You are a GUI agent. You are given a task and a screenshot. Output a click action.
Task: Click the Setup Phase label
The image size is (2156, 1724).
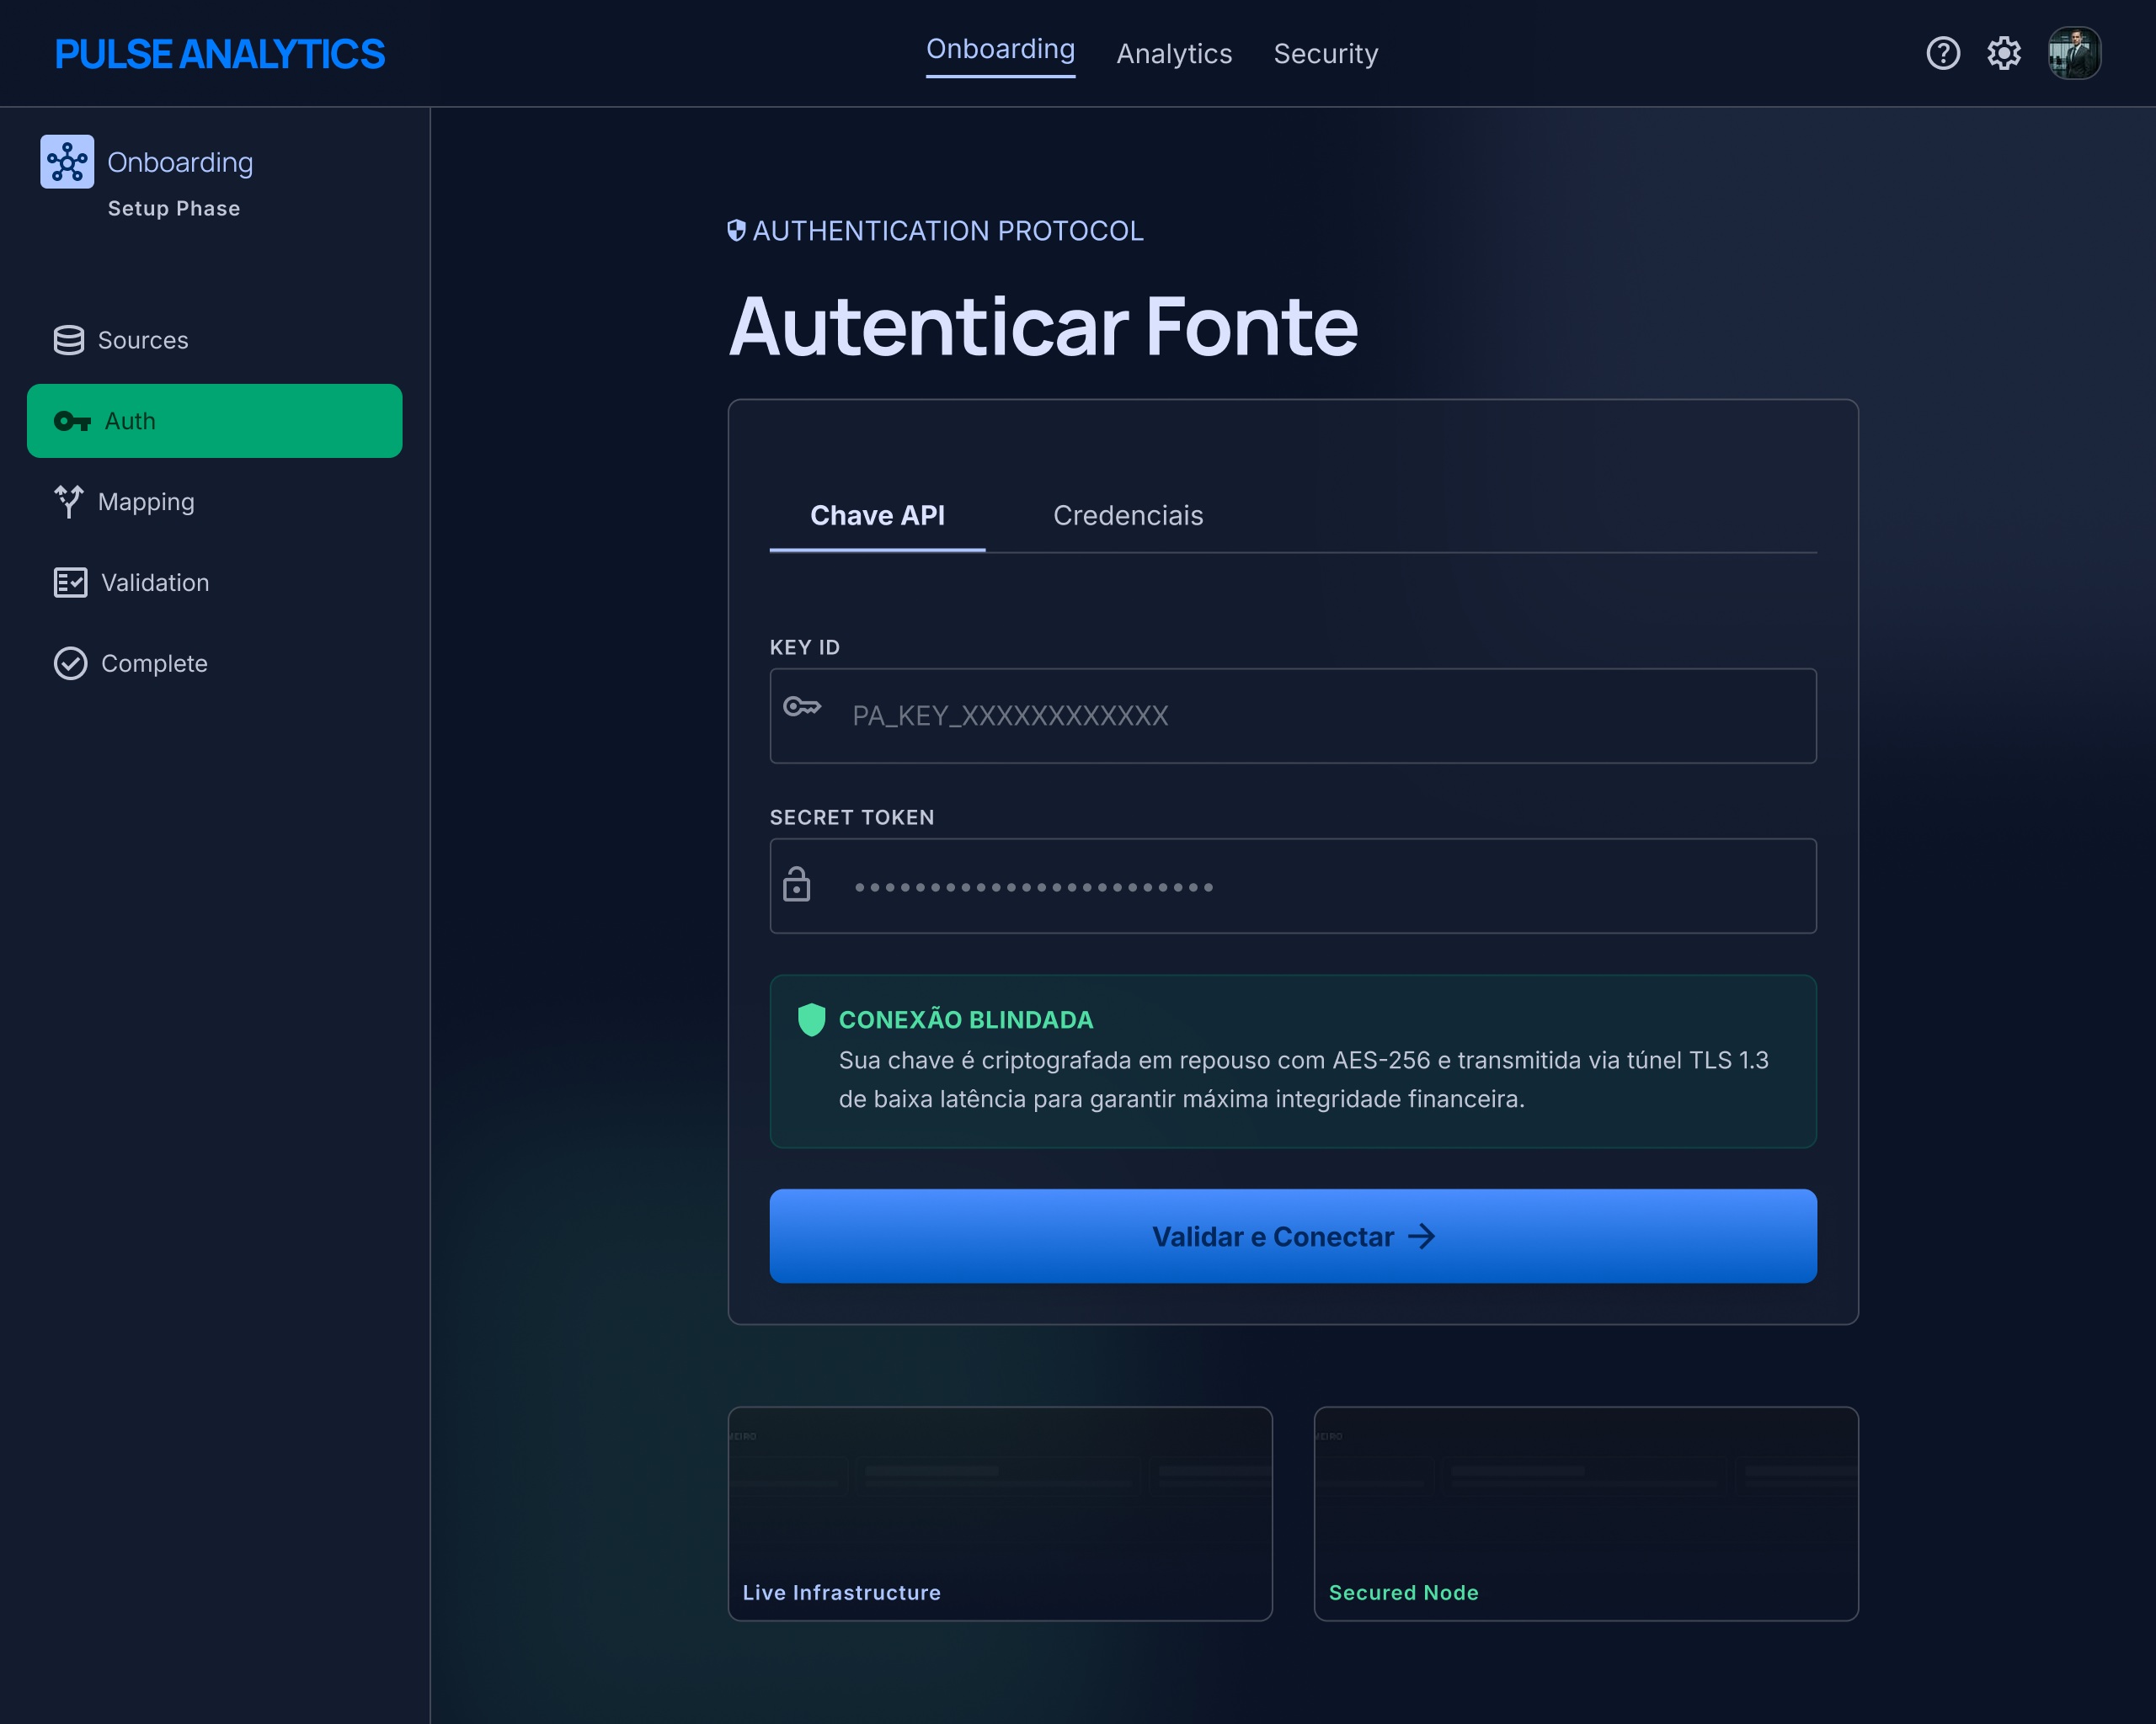[x=174, y=209]
